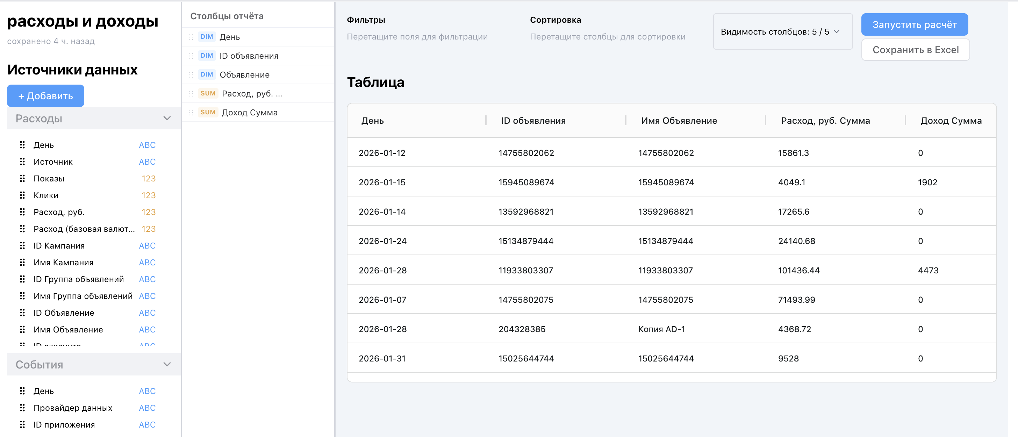This screenshot has width=1018, height=437.
Task: Click grip icon of Доход Сумма report column
Action: 191,113
